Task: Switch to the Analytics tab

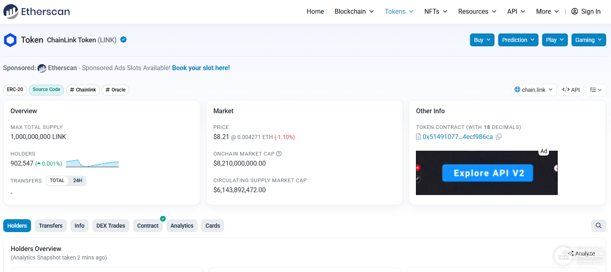Action: [x=182, y=226]
